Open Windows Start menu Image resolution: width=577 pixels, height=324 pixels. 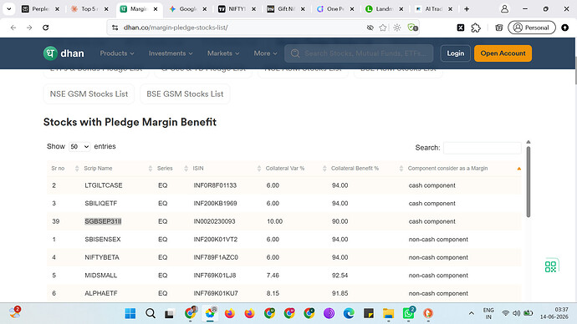130,313
